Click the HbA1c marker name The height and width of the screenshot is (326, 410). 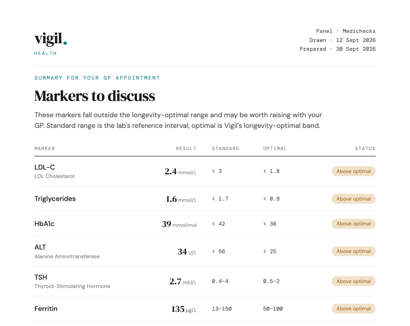(44, 224)
